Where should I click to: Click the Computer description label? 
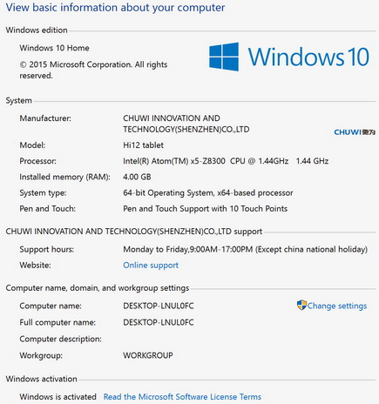60,339
